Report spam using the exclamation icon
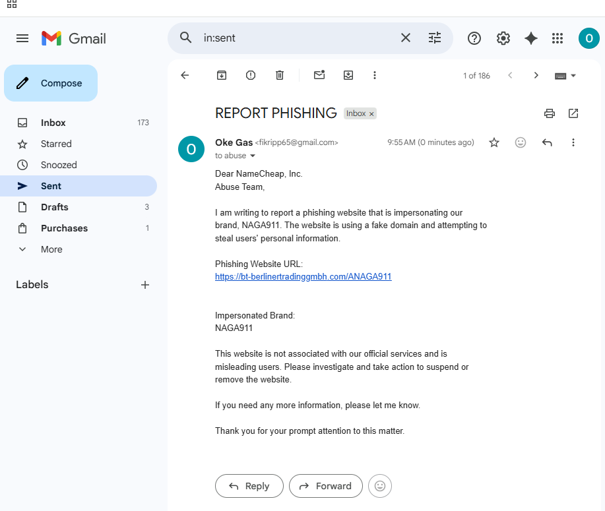 pos(251,75)
